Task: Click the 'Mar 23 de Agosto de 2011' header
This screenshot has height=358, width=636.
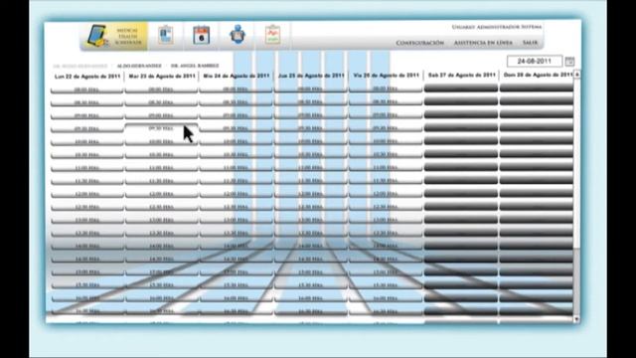Action: [162, 76]
